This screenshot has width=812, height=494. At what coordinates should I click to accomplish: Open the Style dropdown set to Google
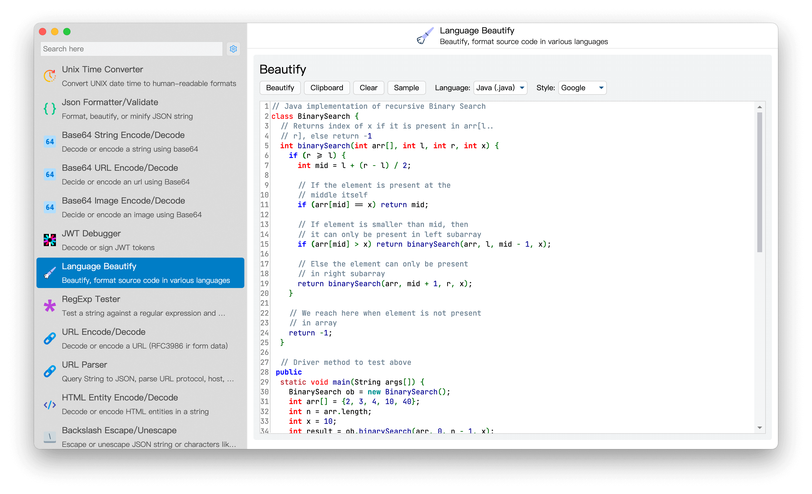click(582, 88)
